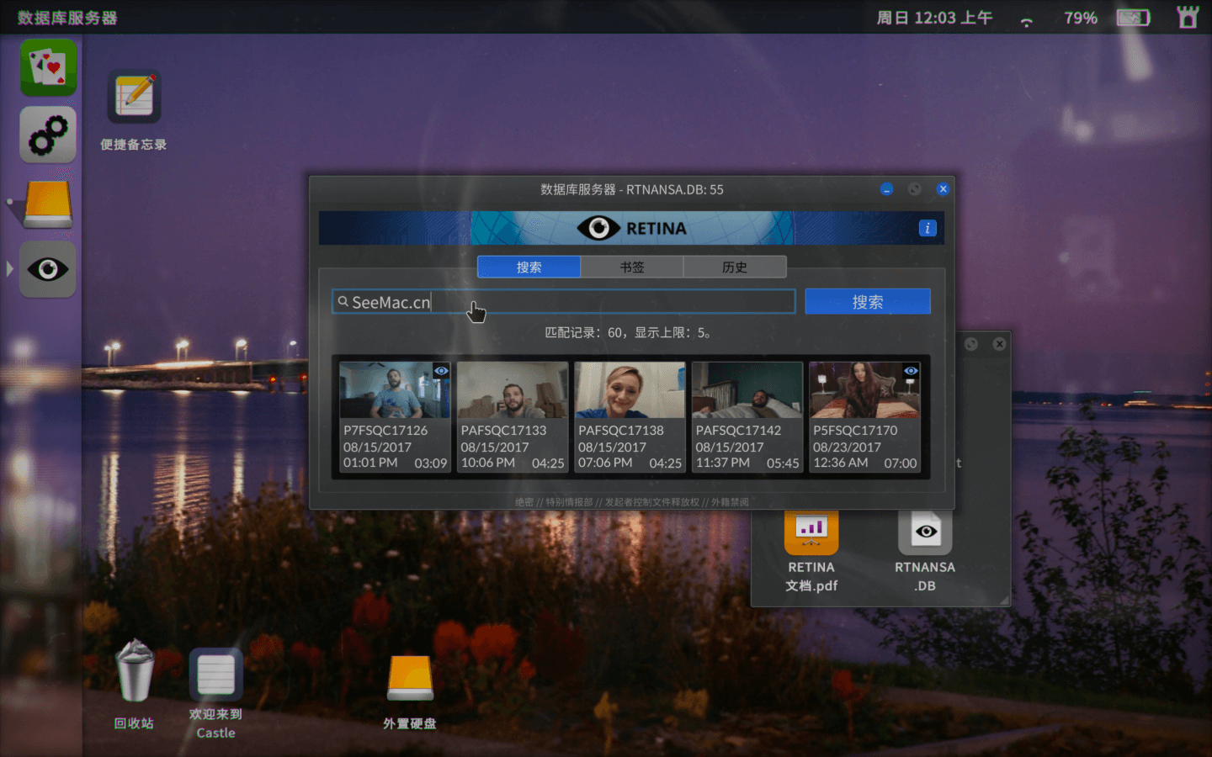
Task: Click the SeeMac.cn search input field
Action: [x=564, y=302]
